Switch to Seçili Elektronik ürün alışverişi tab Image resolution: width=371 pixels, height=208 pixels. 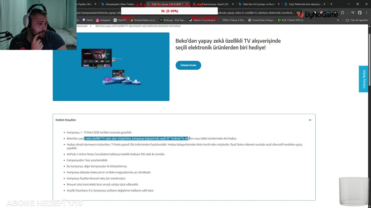[305, 4]
